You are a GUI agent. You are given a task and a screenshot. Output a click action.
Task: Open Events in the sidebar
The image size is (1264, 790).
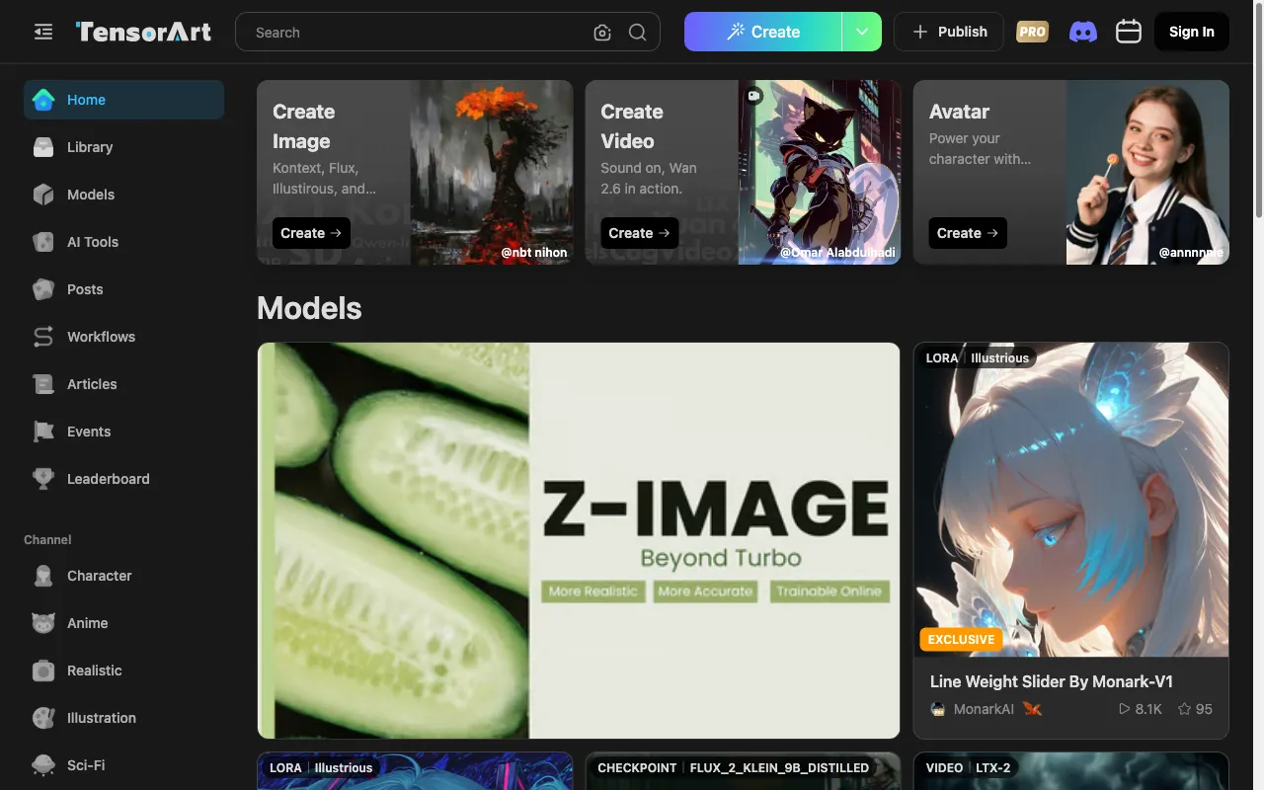[x=124, y=432]
